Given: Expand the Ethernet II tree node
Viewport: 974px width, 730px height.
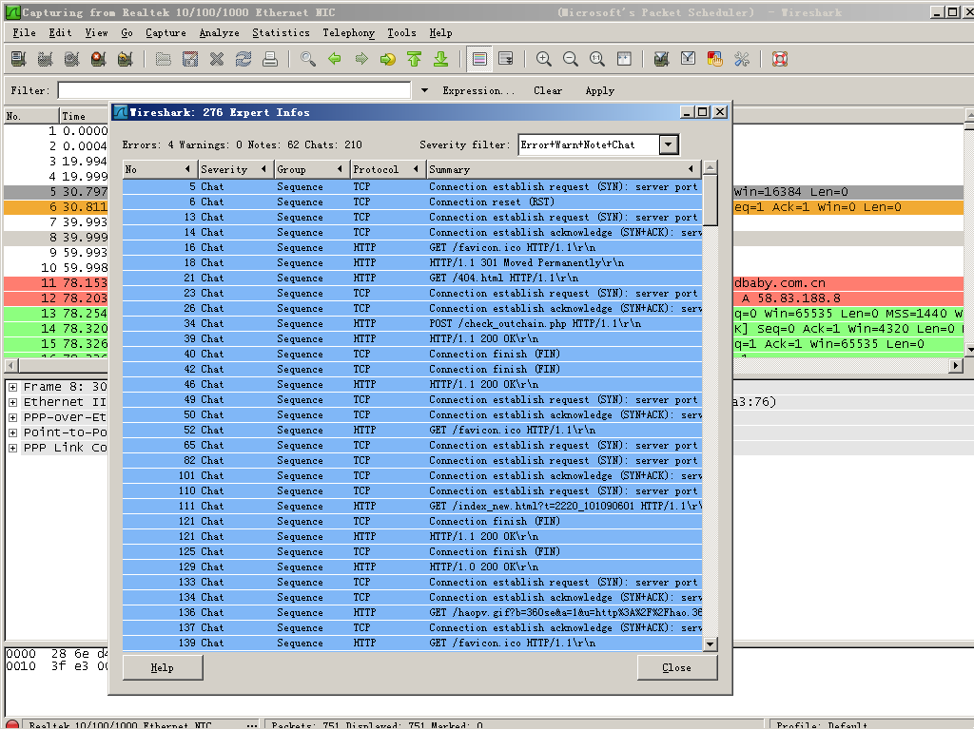Looking at the screenshot, I should 12,402.
